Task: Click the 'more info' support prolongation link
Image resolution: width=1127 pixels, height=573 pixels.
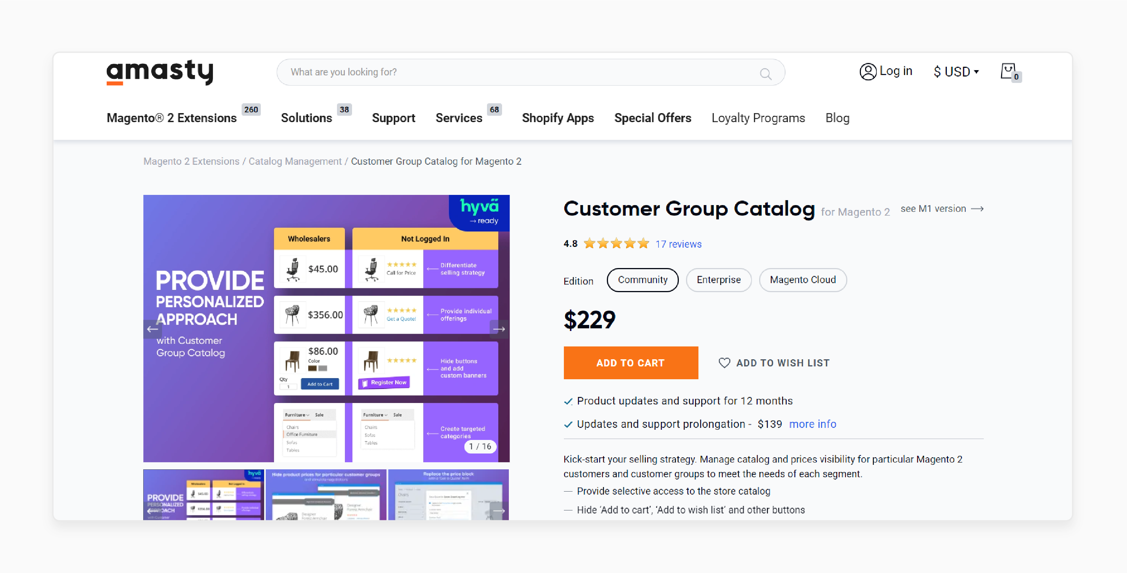Action: click(812, 423)
